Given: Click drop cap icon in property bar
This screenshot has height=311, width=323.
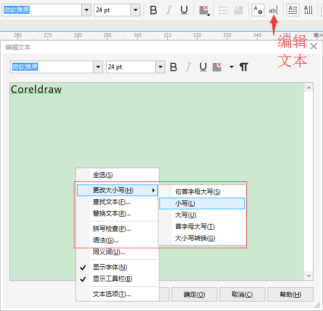Looking at the screenshot, I should pos(239,10).
